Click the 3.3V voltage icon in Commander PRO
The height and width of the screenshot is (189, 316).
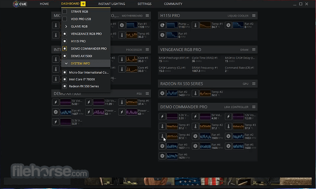point(162,116)
